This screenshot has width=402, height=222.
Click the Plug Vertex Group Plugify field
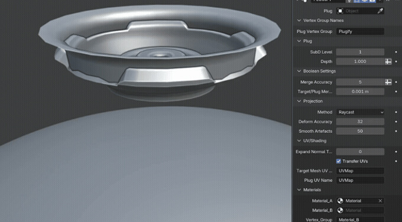point(360,31)
